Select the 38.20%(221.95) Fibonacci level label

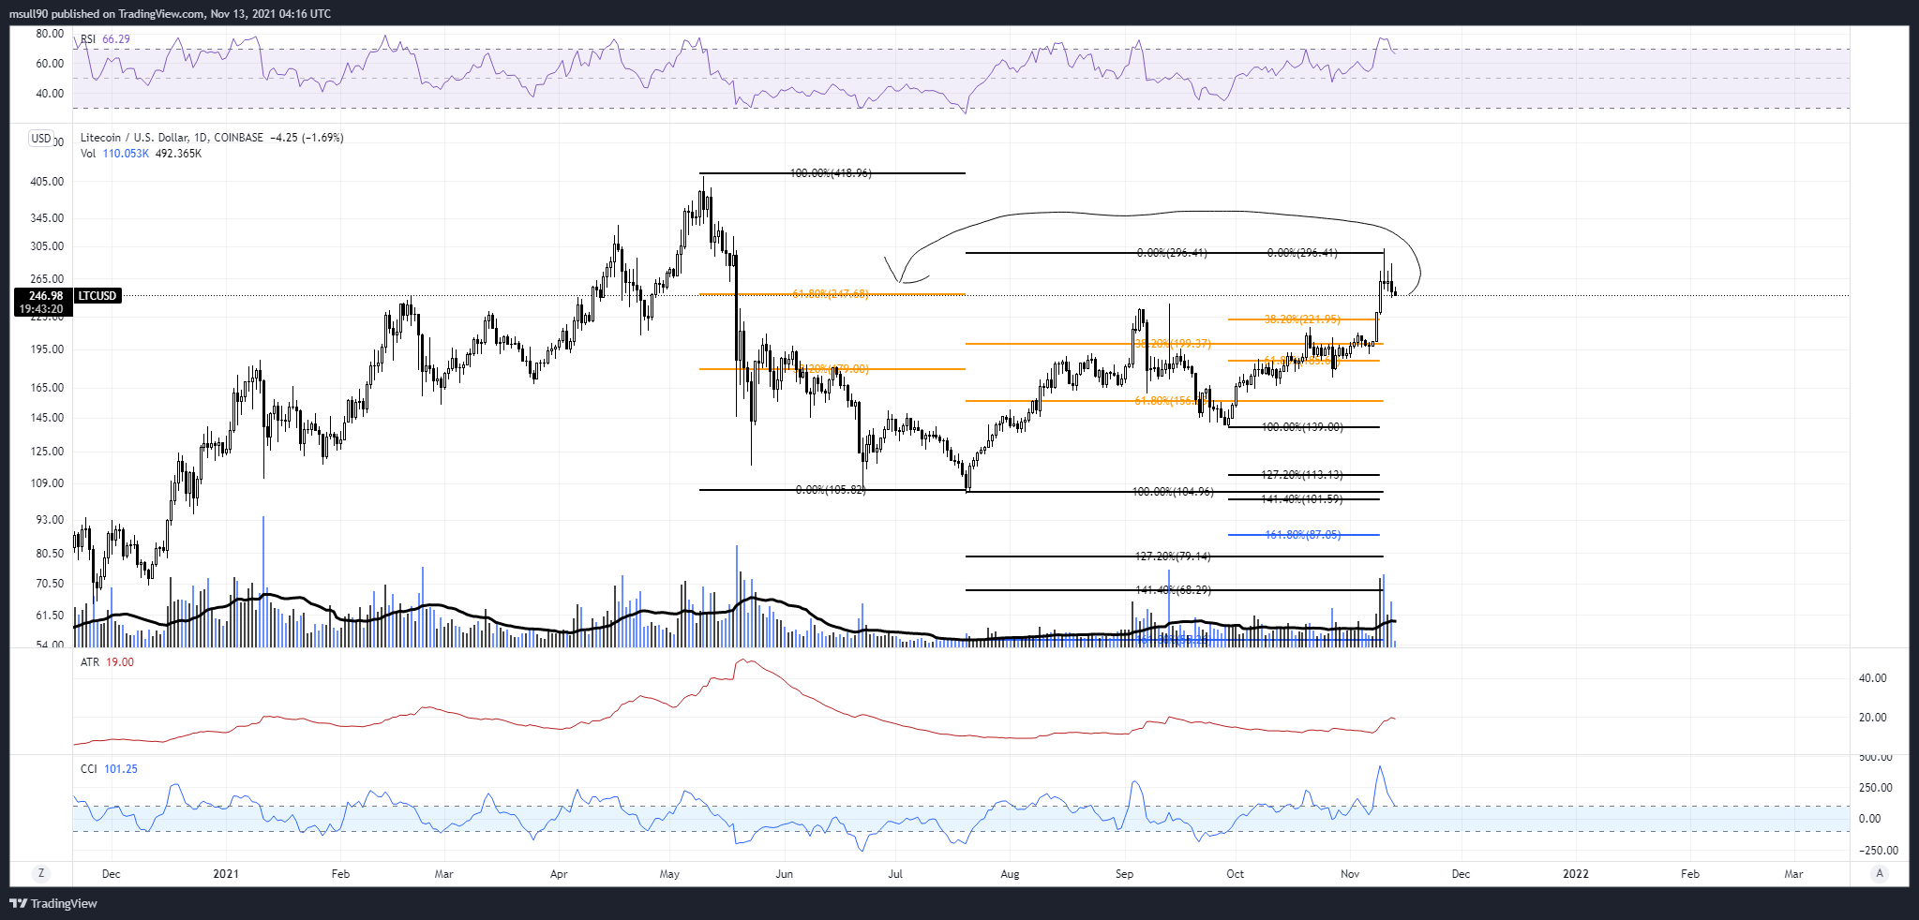tap(1302, 319)
